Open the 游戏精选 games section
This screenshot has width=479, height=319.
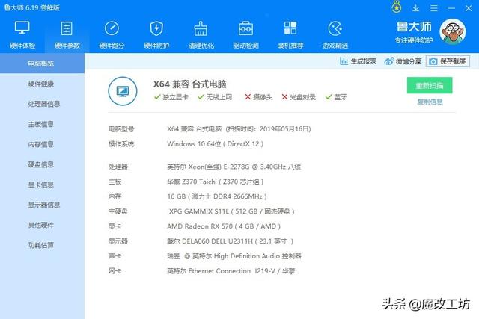click(335, 34)
